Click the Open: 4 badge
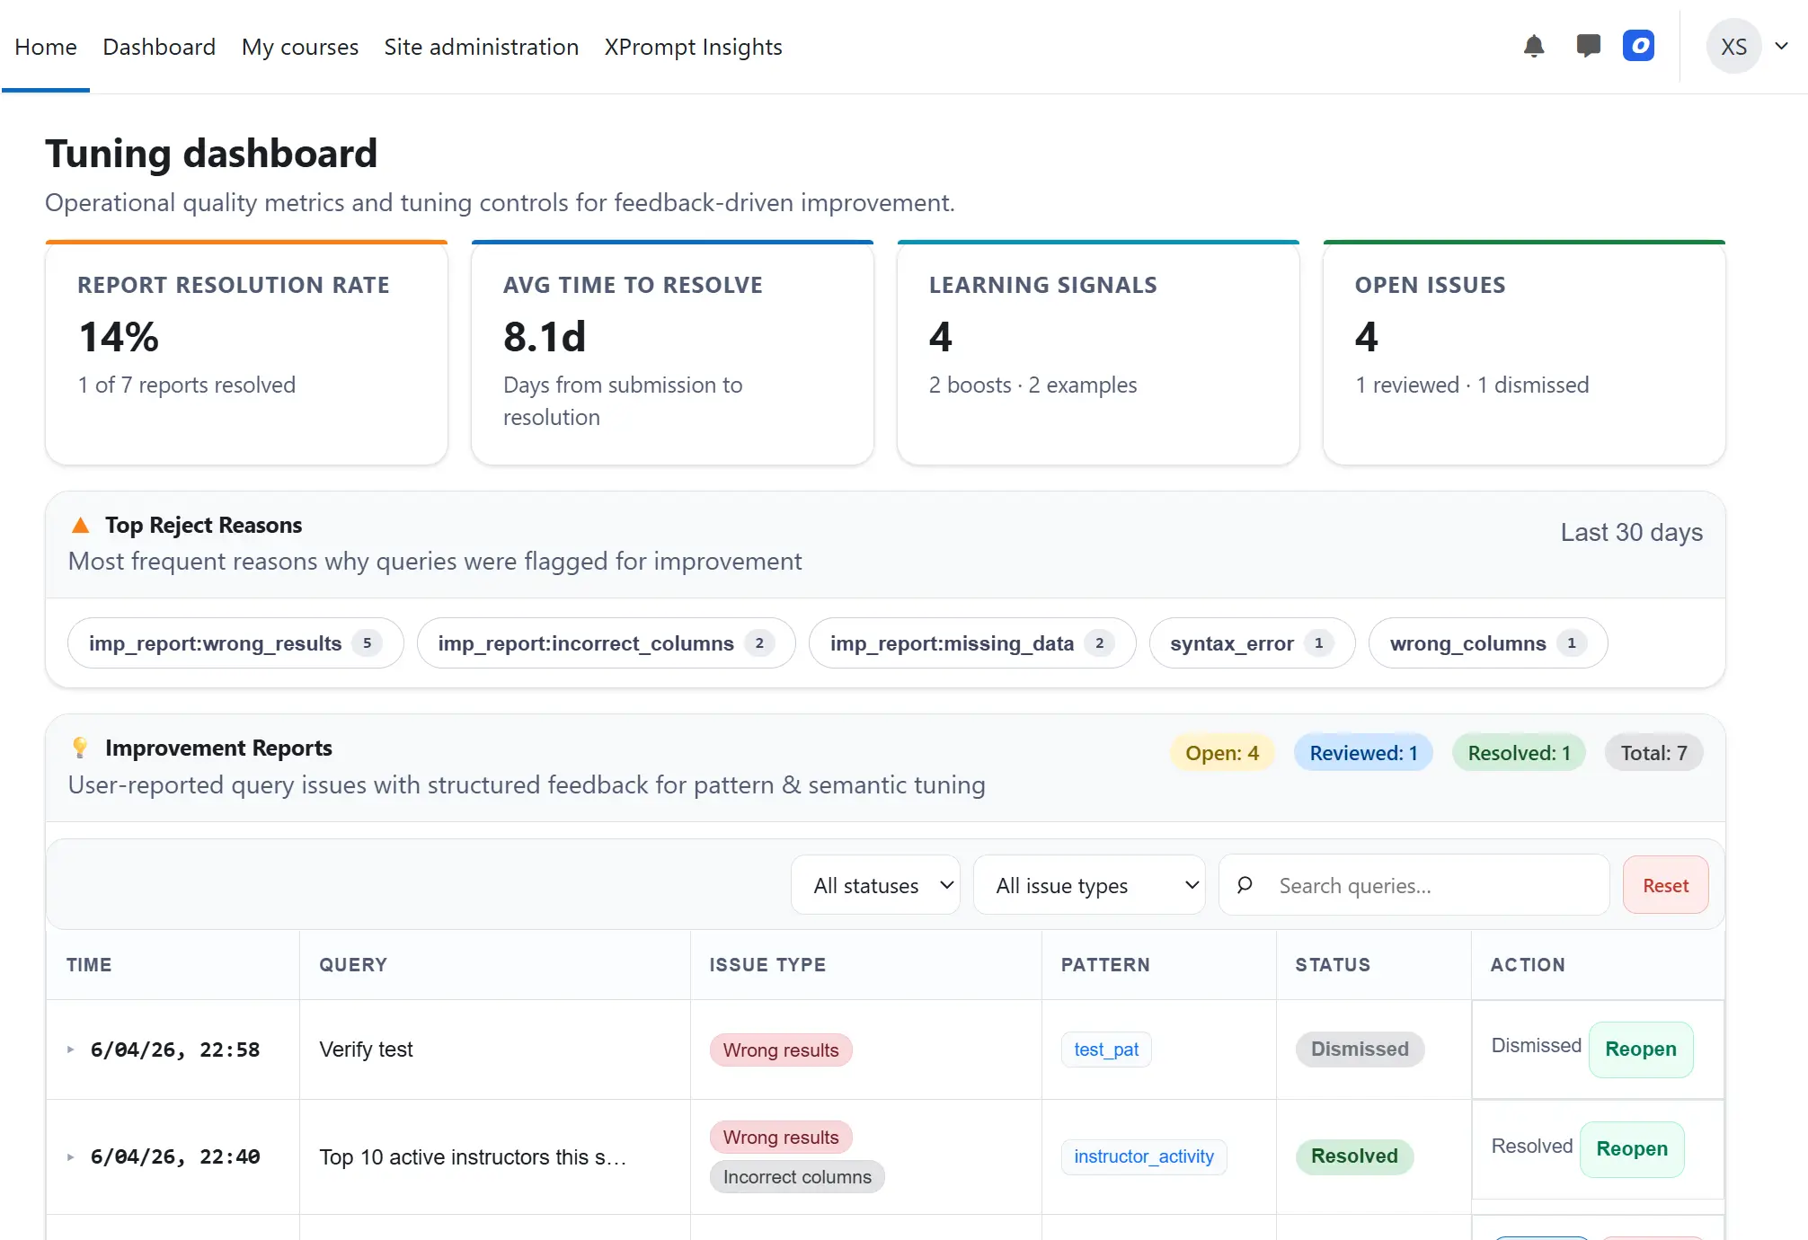This screenshot has height=1240, width=1808. click(x=1222, y=753)
